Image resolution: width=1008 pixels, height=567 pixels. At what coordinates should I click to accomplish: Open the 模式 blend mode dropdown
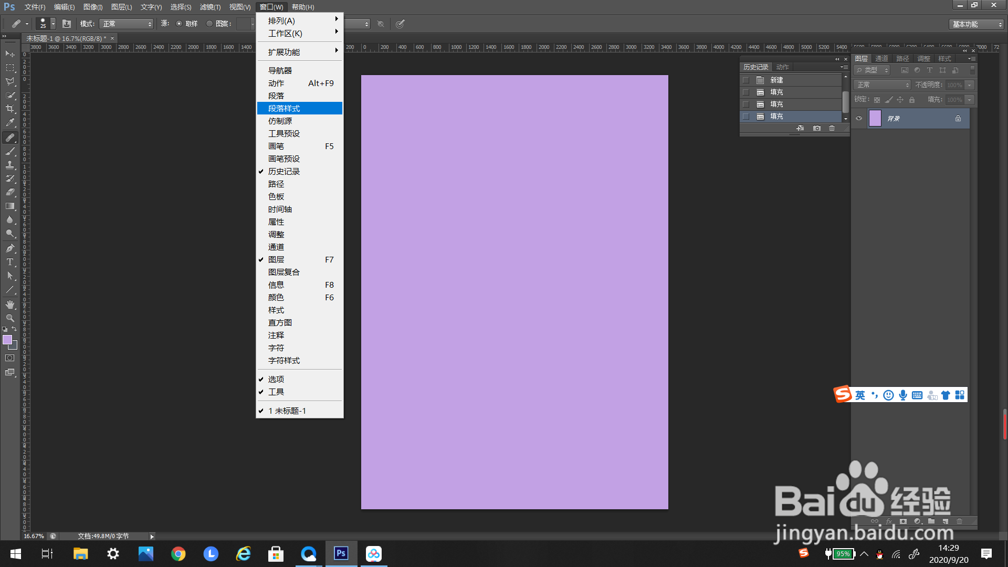click(127, 24)
